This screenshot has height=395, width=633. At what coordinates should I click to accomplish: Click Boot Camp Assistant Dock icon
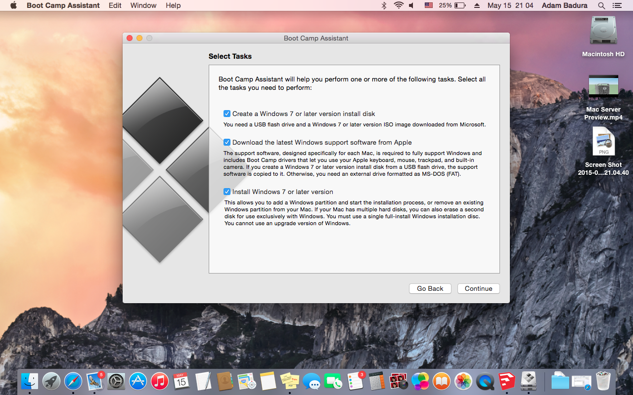[529, 381]
